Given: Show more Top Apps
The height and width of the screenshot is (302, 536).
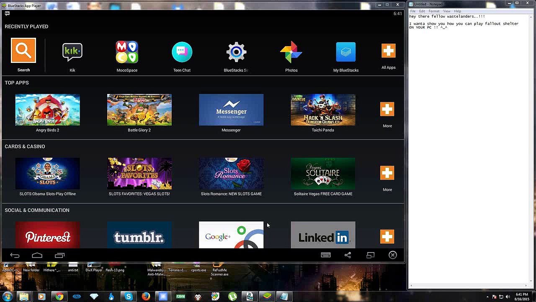Looking at the screenshot, I should [387, 109].
